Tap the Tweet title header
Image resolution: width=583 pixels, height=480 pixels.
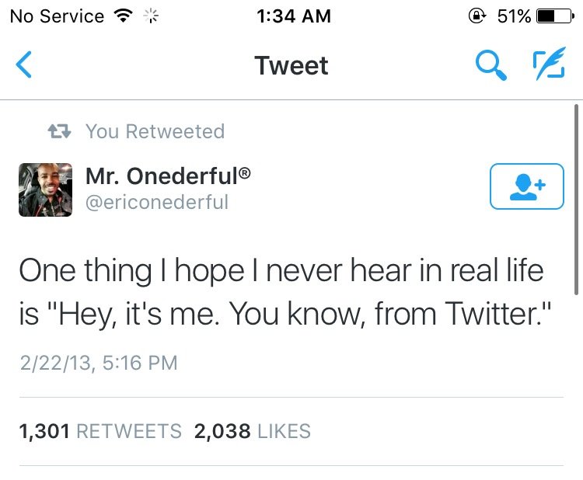[x=291, y=65]
